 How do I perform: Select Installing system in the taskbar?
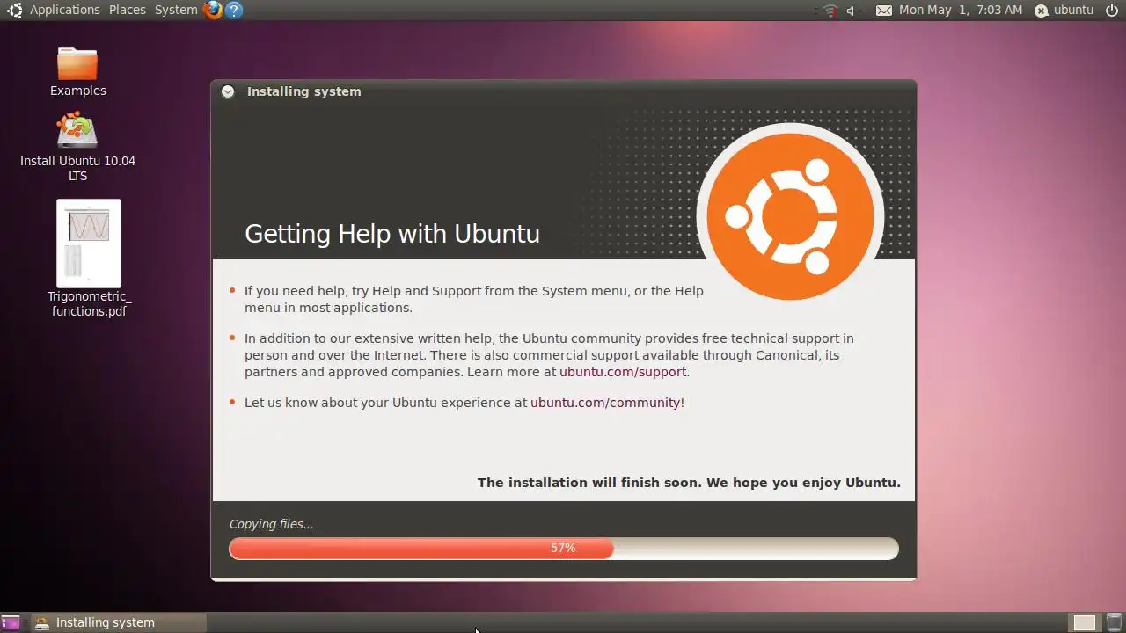point(119,622)
